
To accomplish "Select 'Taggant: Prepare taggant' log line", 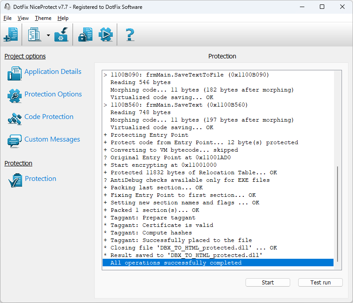I will (218, 218).
